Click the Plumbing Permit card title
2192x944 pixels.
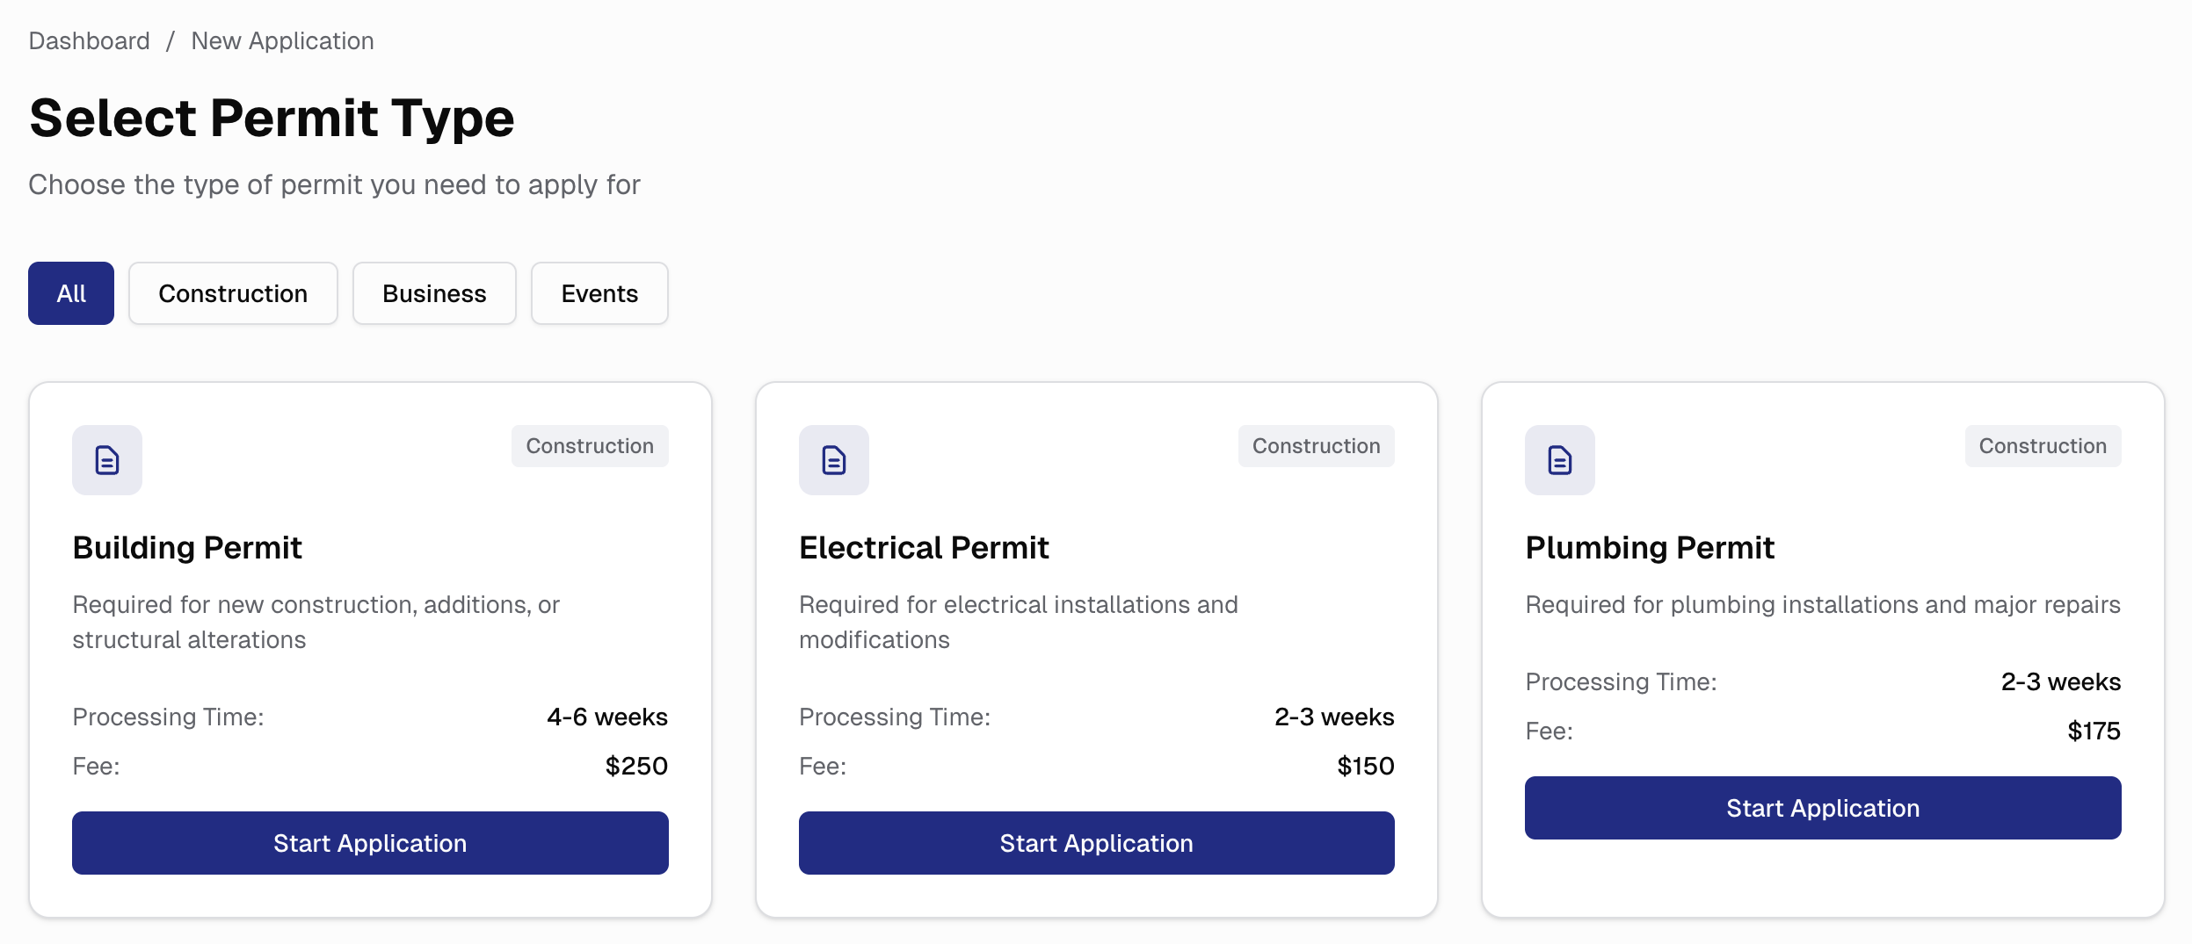[1650, 547]
